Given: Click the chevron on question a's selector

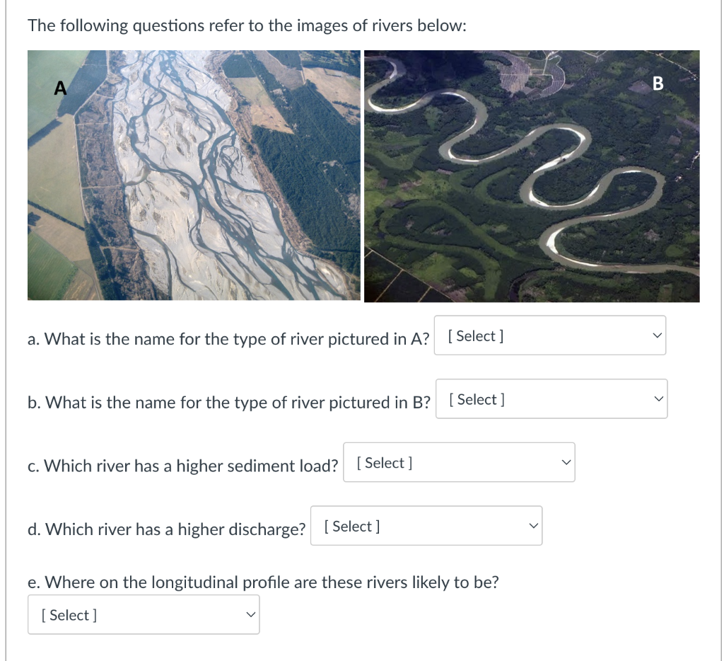Looking at the screenshot, I should coord(657,335).
